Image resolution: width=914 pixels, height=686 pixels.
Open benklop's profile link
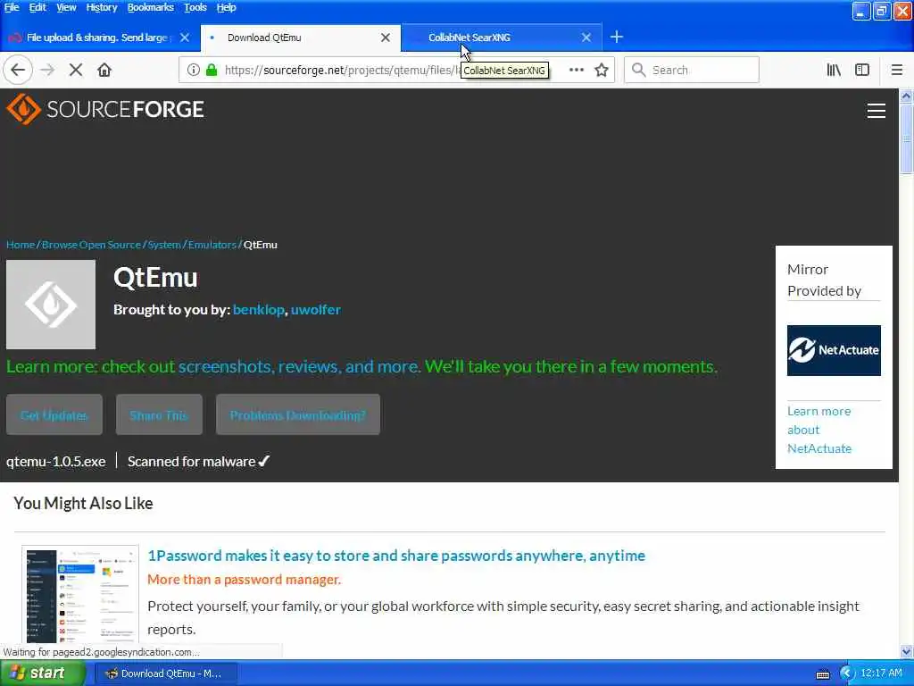(259, 310)
